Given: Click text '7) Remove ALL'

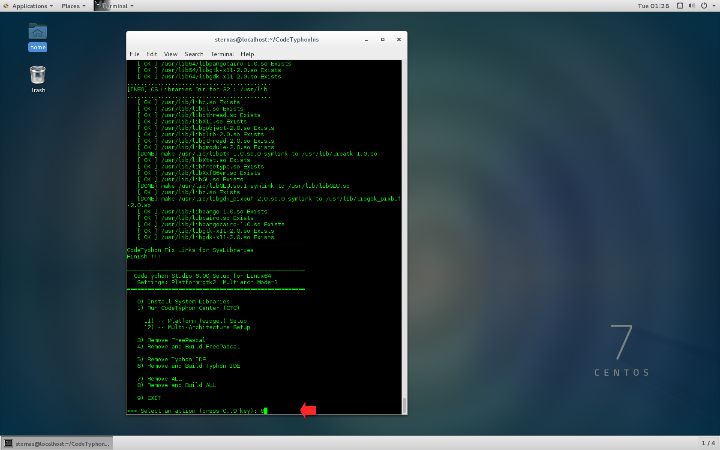Looking at the screenshot, I should click(x=159, y=378).
